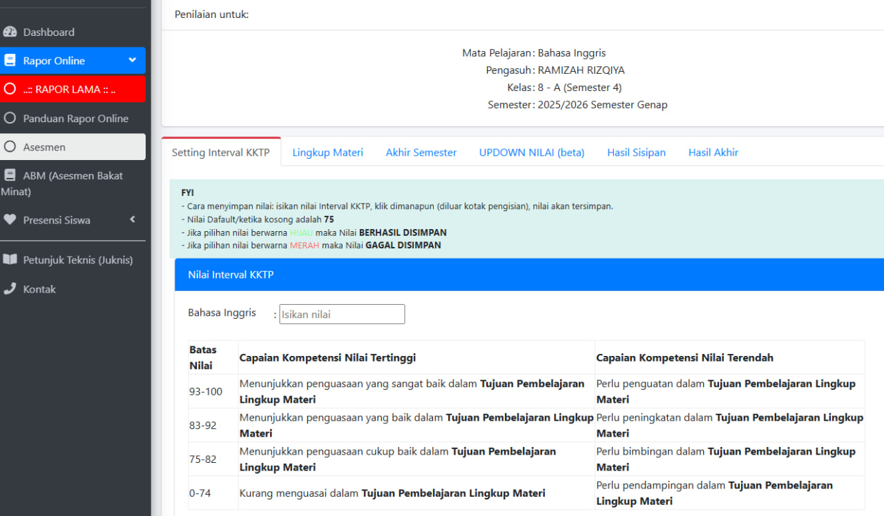Open Petunjuk Teknis (Juknis)
The width and height of the screenshot is (884, 516).
point(73,260)
